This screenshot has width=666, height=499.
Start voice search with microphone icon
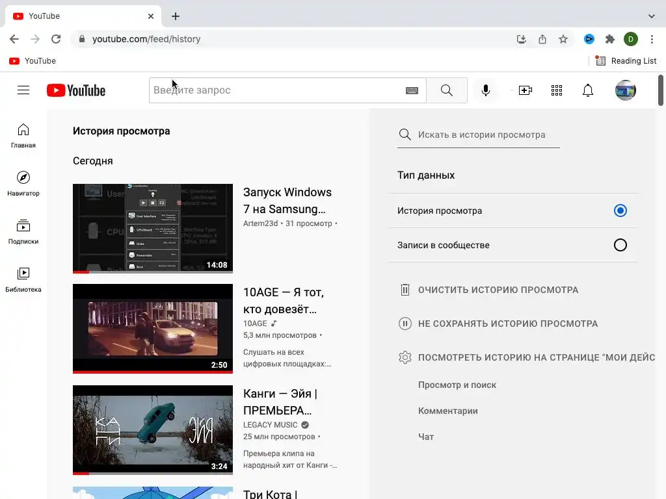(x=485, y=90)
